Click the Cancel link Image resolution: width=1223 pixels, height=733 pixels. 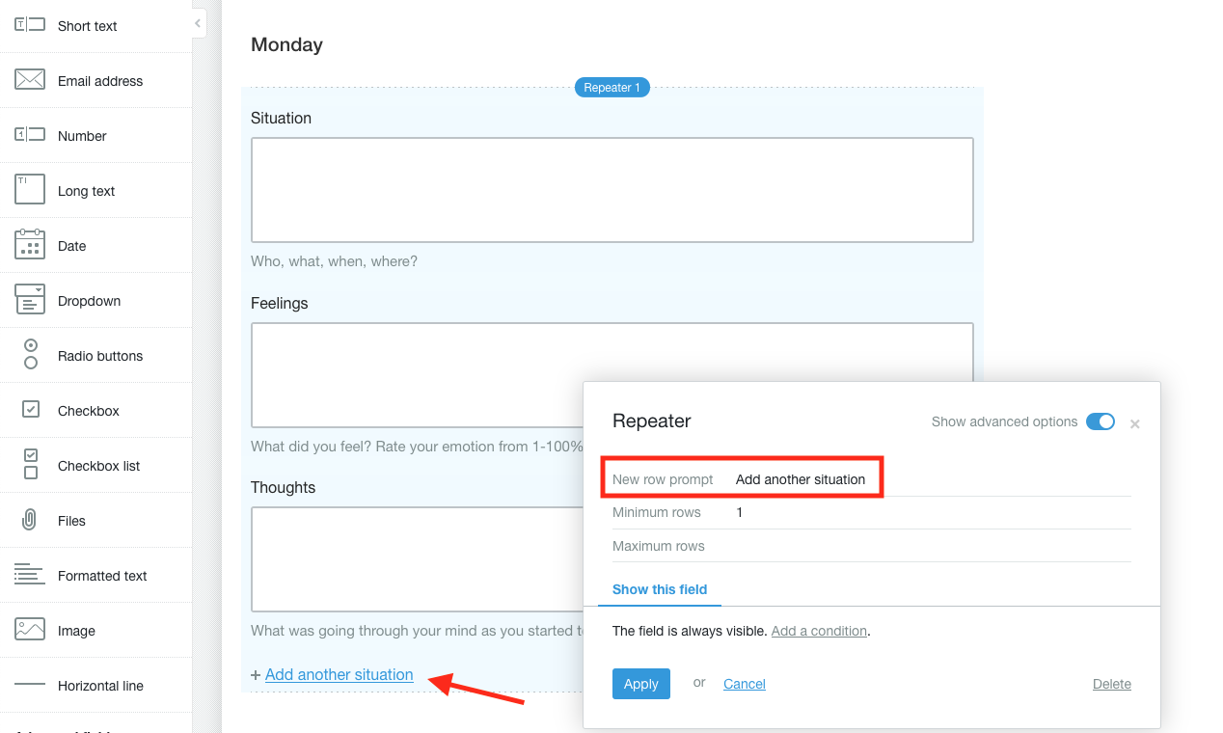(745, 684)
